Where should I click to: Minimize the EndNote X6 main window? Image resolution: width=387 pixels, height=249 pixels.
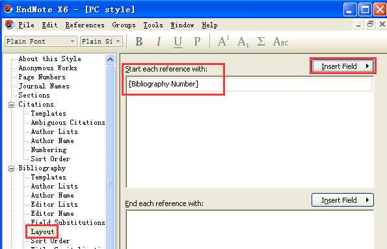350,10
